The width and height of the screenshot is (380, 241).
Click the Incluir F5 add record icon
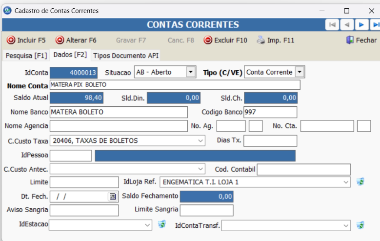11,40
